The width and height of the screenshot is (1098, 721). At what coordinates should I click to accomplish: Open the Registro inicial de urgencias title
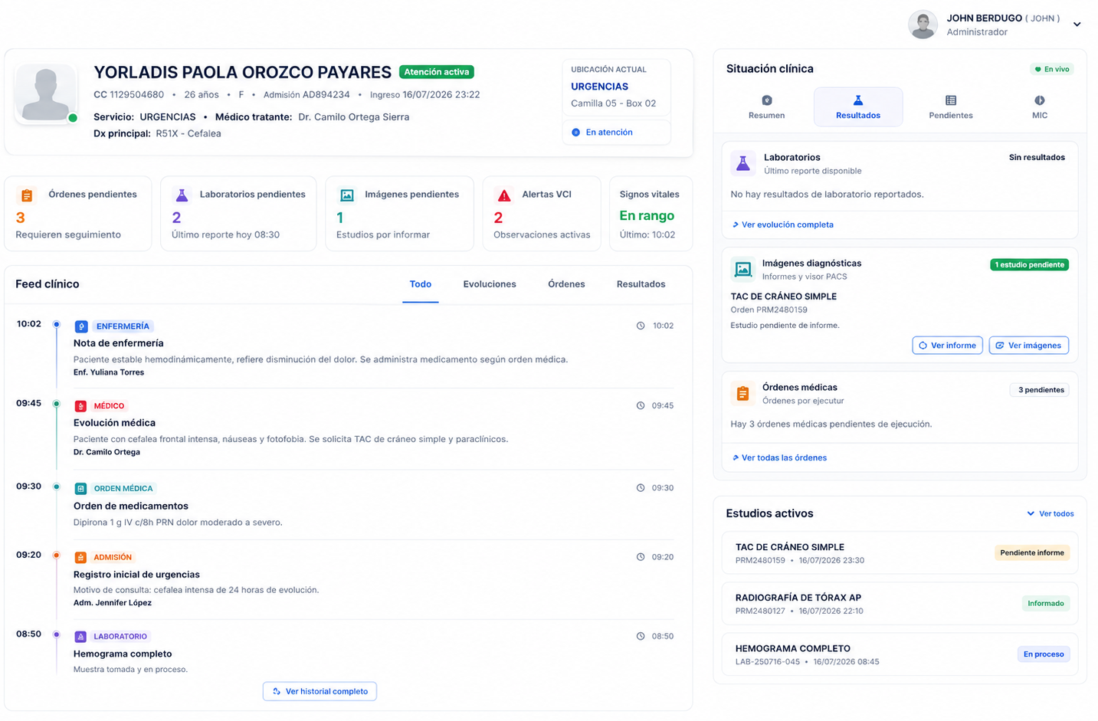136,575
